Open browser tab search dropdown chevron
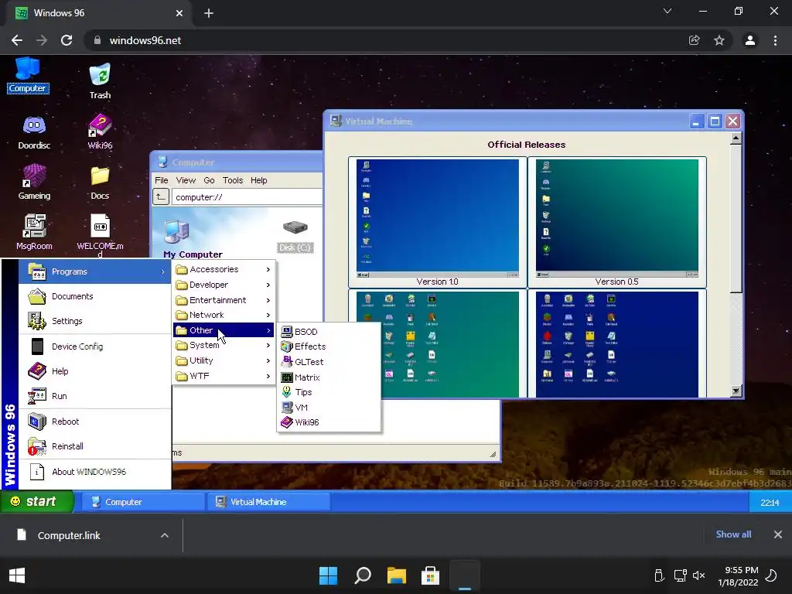 coord(667,11)
